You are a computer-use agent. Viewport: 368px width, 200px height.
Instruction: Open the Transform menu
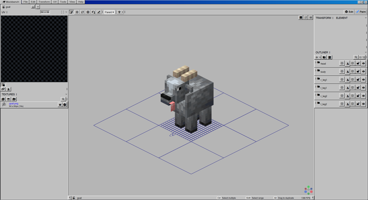click(44, 2)
